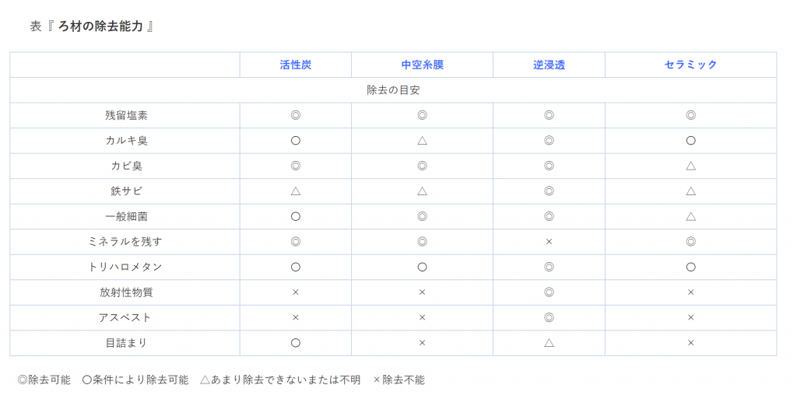Screen dimensions: 797x399
Task: Click the △ symbol for カビ臭 under セラミック
Action: point(690,166)
